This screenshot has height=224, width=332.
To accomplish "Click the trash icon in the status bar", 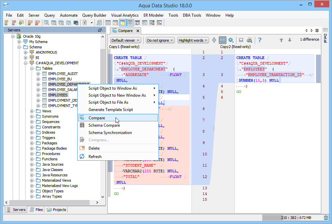I will (326, 218).
